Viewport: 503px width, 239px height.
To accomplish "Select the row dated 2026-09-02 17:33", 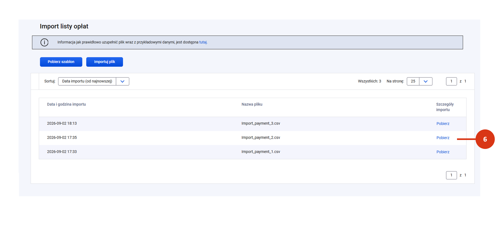I will tap(252, 152).
